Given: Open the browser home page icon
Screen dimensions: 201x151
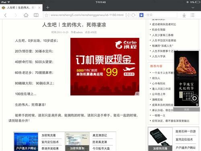Looking at the screenshot, I should [x=26, y=15].
